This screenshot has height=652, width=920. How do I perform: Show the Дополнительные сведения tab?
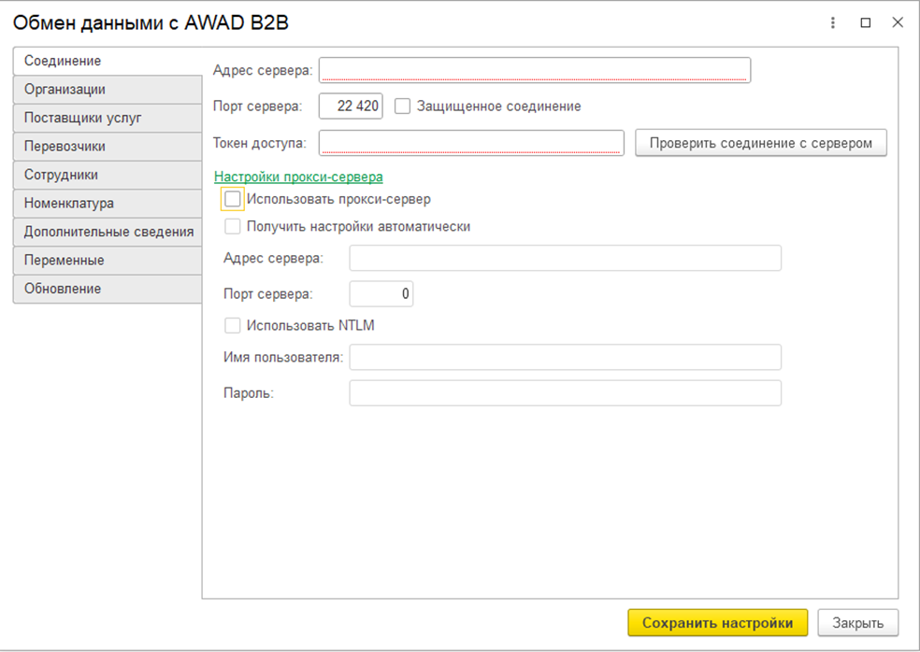108,232
